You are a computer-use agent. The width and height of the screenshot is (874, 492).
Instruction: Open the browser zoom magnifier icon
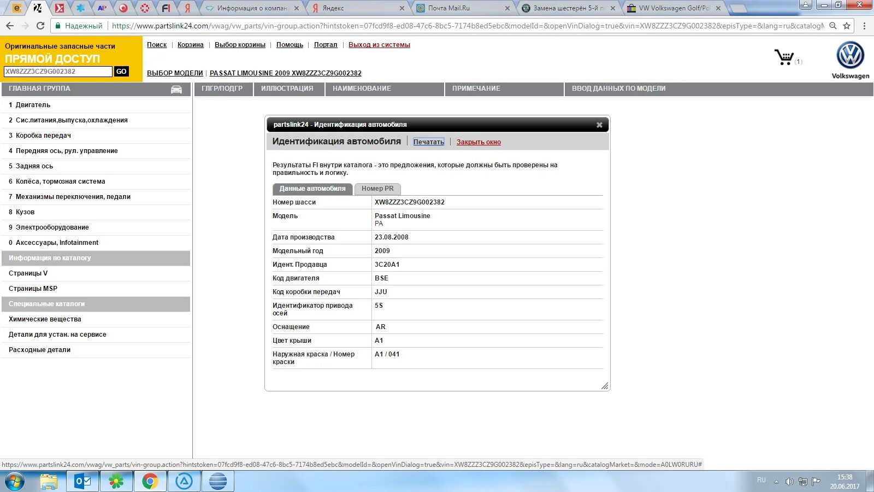pos(833,26)
